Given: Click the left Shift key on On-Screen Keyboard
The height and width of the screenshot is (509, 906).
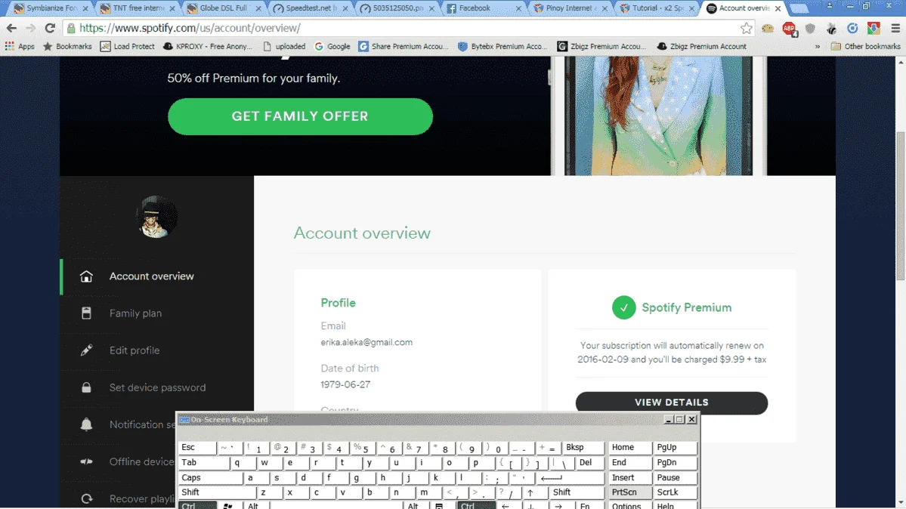Looking at the screenshot, I should (x=217, y=492).
